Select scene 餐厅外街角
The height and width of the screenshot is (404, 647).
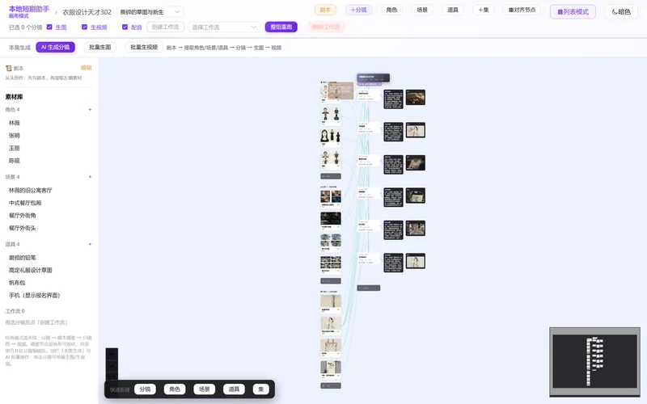tap(23, 216)
